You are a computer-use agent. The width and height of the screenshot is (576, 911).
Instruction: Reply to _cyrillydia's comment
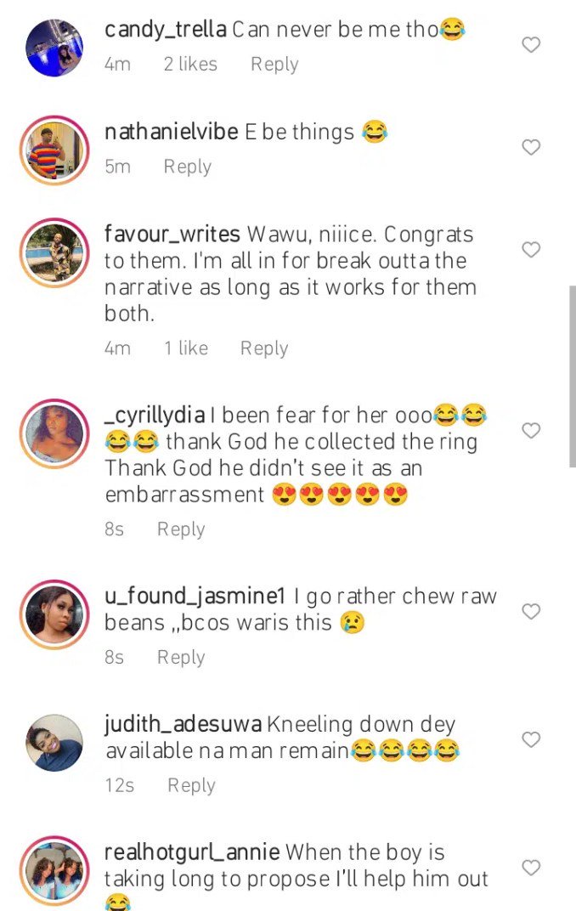(181, 529)
